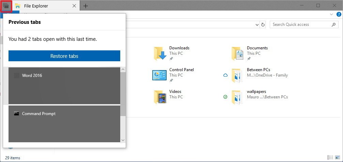Expand the ribbon with the chevron
The width and height of the screenshot is (343, 162).
331,15
